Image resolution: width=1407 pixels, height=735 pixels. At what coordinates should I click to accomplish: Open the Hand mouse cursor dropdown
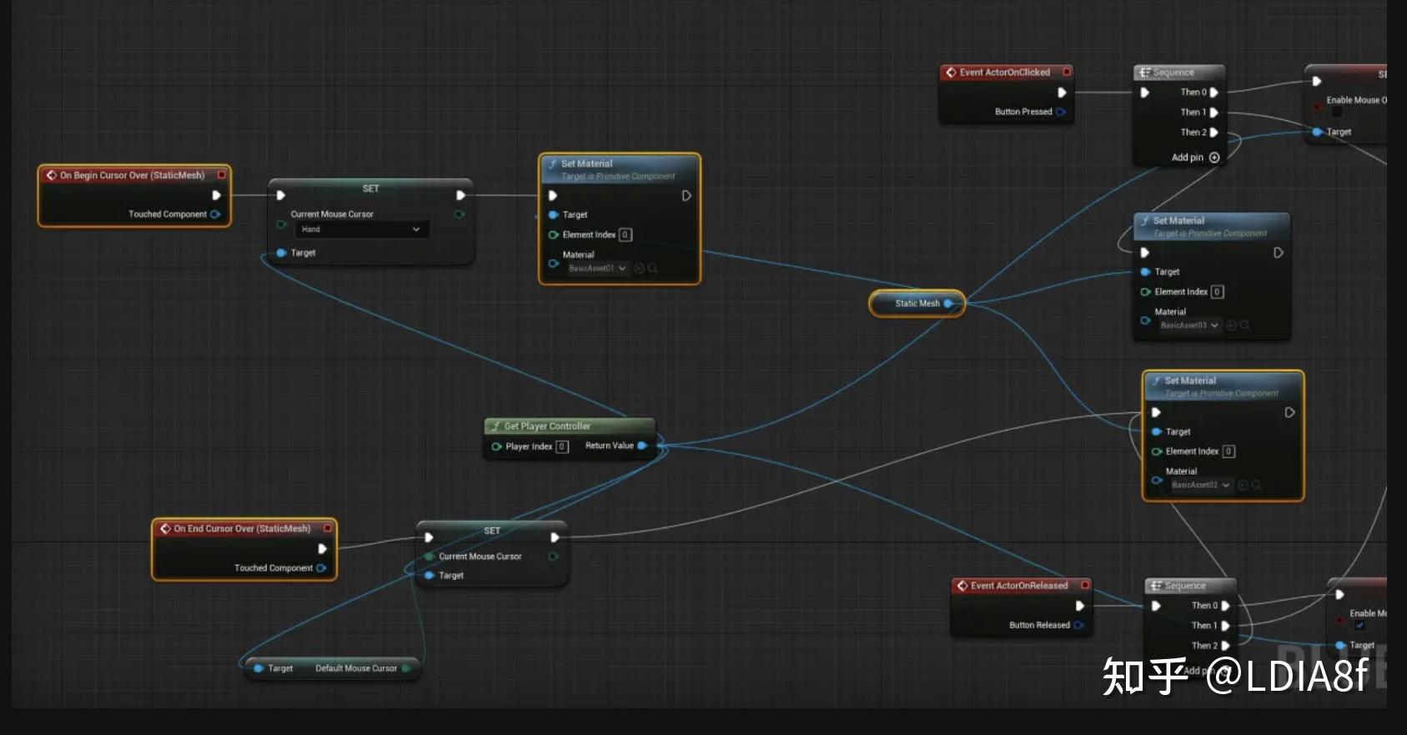click(363, 229)
